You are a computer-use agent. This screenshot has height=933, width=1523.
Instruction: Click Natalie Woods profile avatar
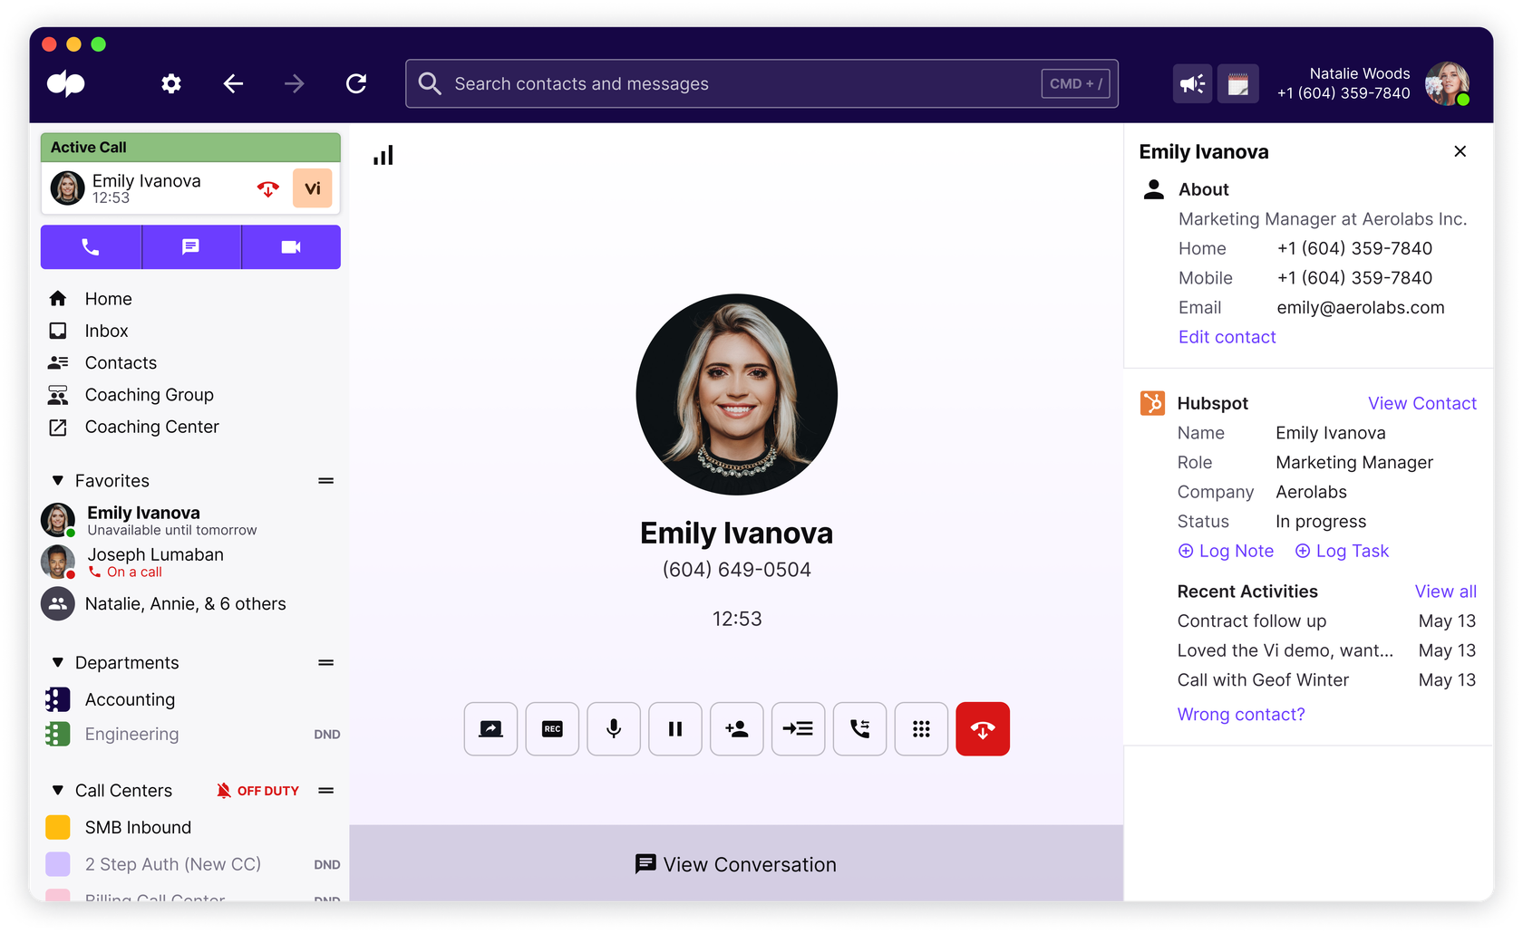(1447, 83)
